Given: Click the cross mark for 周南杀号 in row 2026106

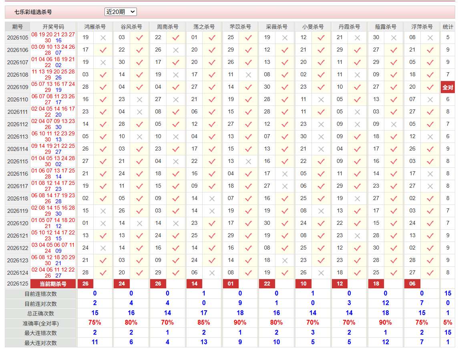Looking at the screenshot, I should tap(176, 50).
